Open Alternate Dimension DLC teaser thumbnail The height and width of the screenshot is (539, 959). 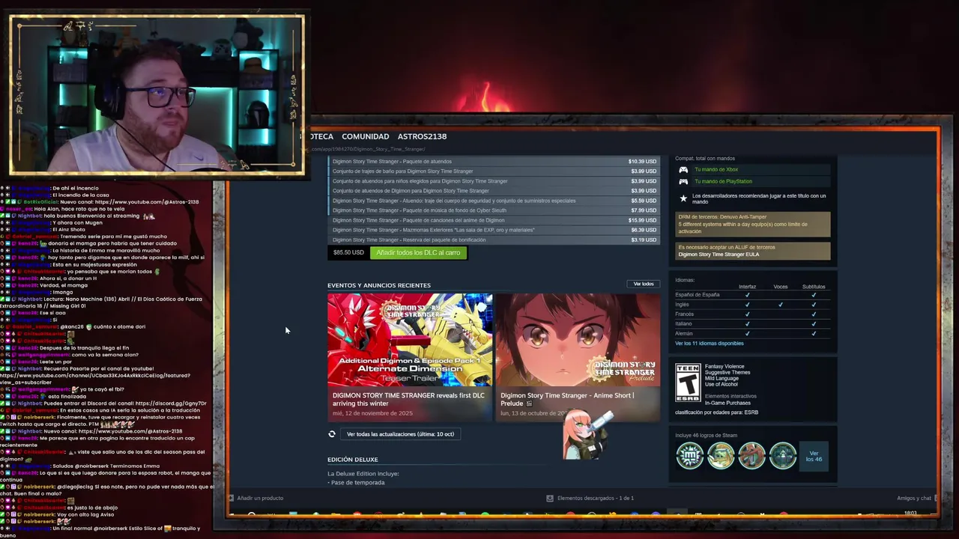pyautogui.click(x=410, y=340)
